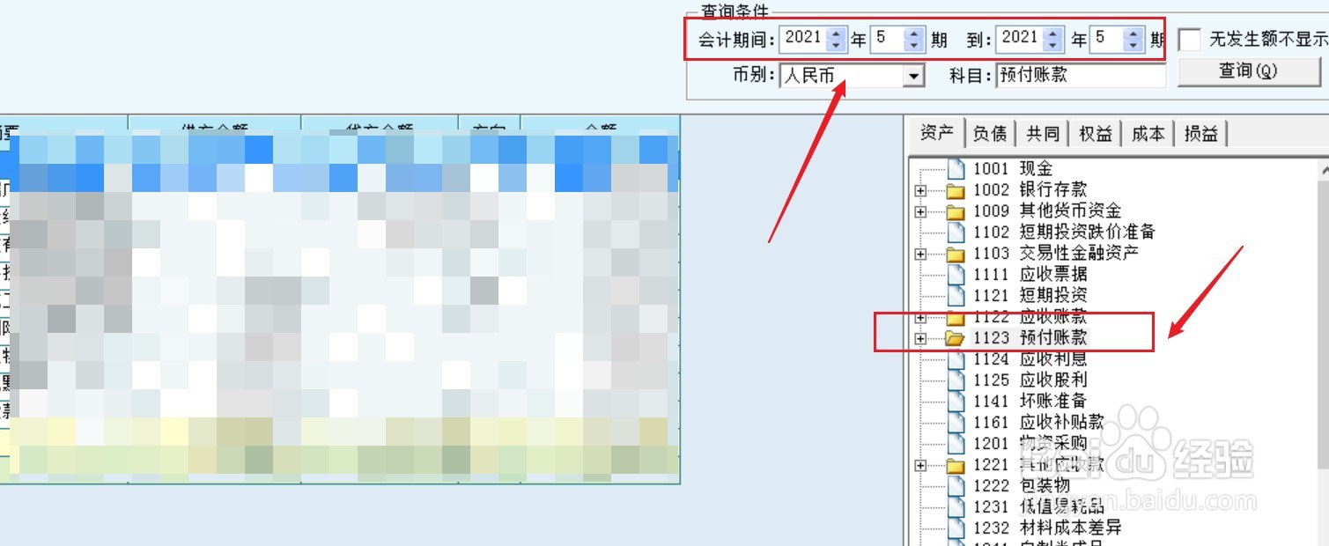Viewport: 1329px width, 546px height.
Task: Select the 1124 应收利息 row
Action: pos(1030,358)
